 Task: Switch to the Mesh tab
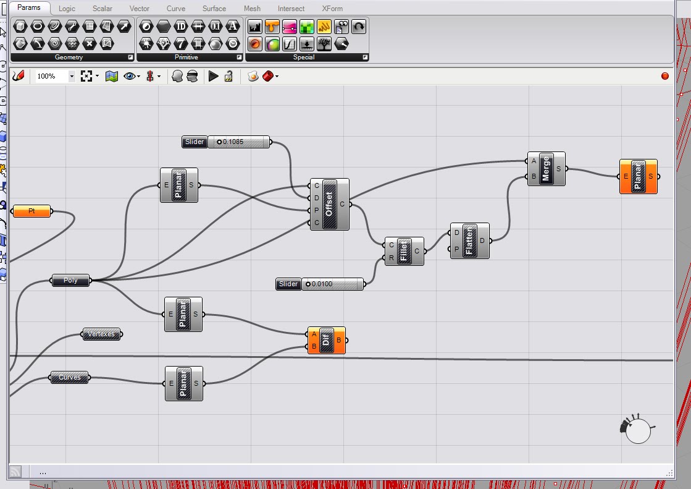[252, 9]
